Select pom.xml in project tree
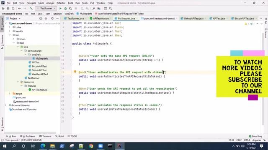The image size is (268, 150). click(21, 97)
